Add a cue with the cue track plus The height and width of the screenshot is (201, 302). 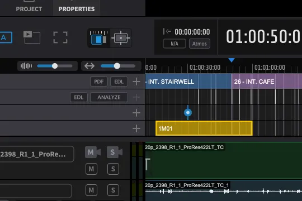pos(136,128)
